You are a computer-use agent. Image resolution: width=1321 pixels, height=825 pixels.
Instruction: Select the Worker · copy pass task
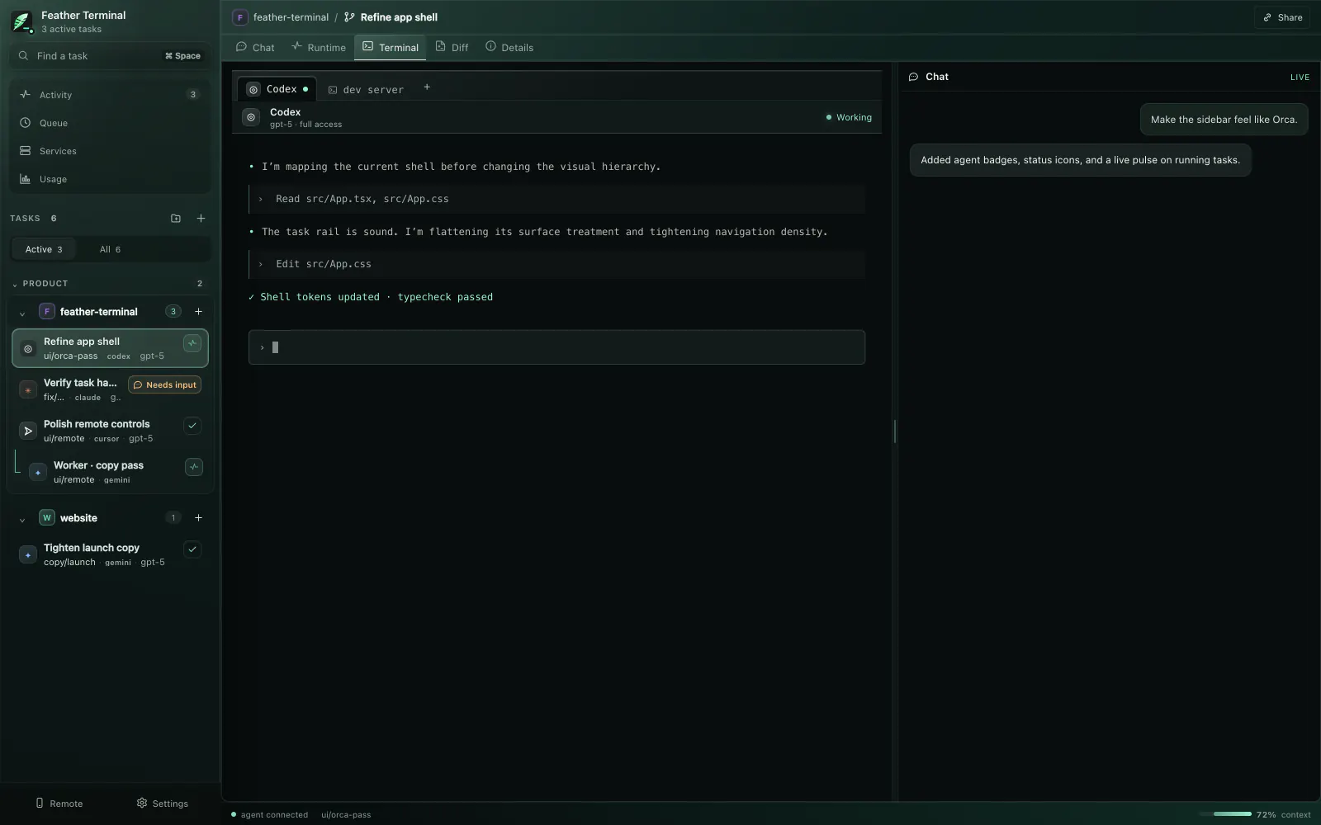(116, 472)
